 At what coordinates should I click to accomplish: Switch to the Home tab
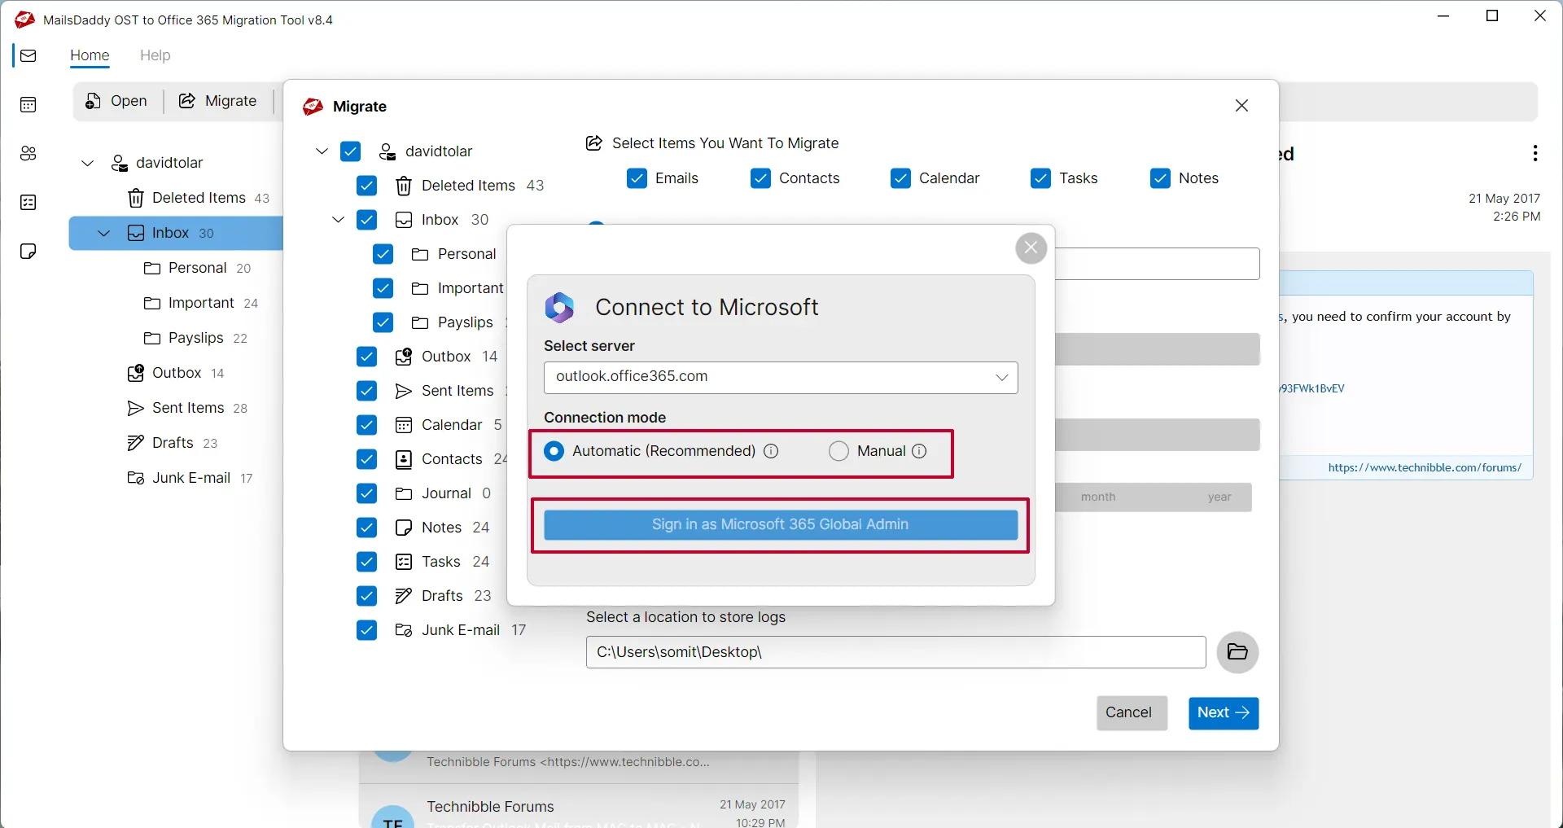coord(90,55)
